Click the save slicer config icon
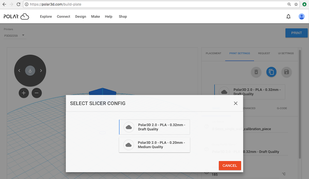309x179 pixels. pos(287,72)
